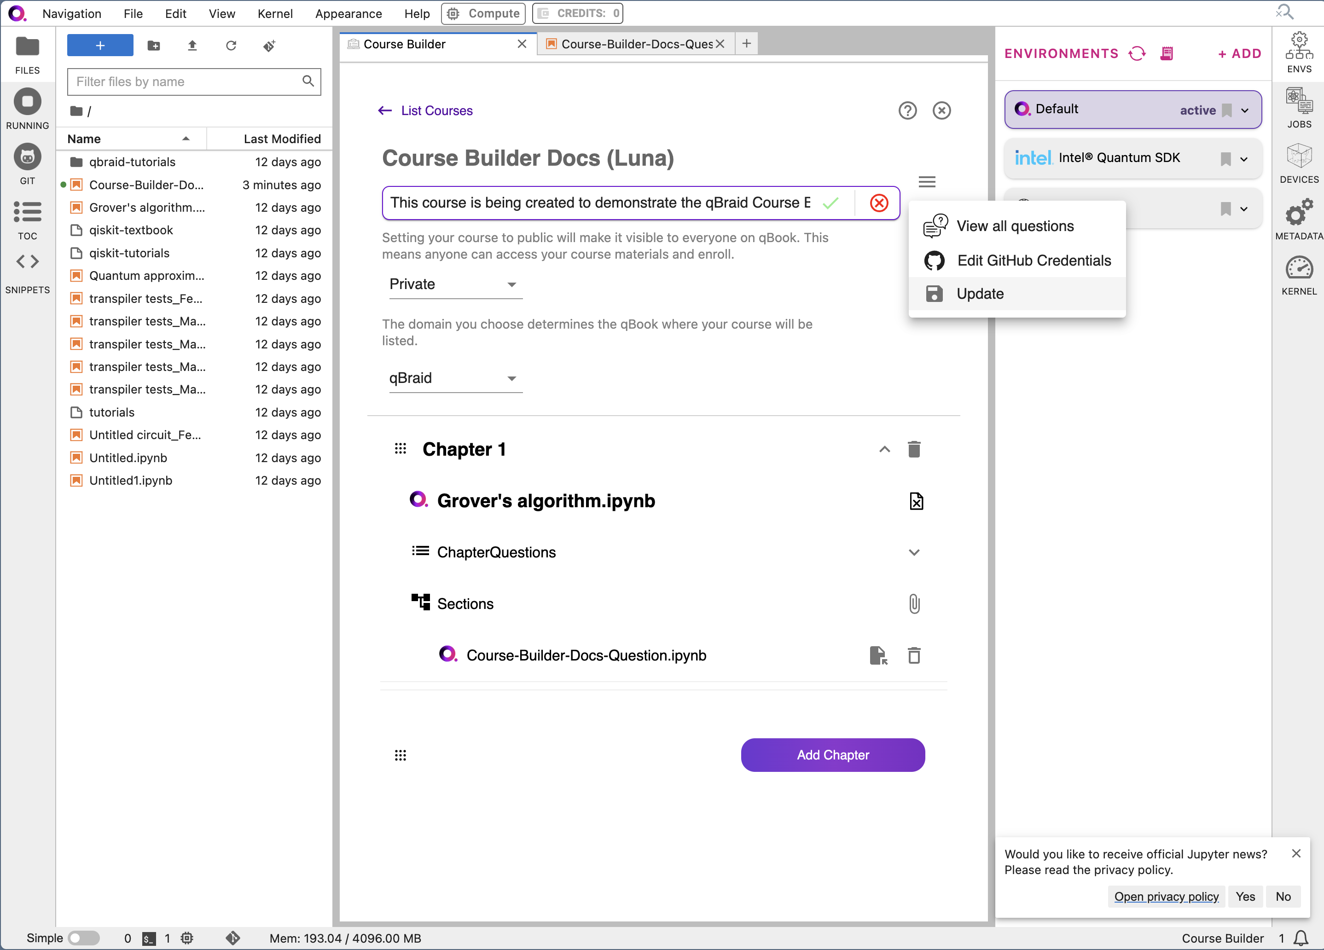Screen dimensions: 1324x950
Task: Show the Table of Contents panel
Action: point(28,220)
